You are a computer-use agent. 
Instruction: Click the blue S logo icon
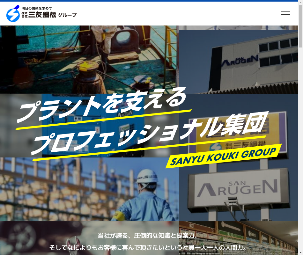click(x=13, y=14)
